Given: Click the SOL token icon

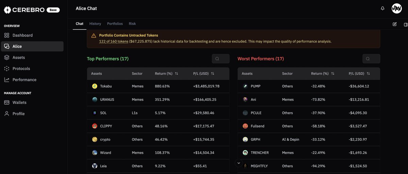Looking at the screenshot, I should pos(95,113).
